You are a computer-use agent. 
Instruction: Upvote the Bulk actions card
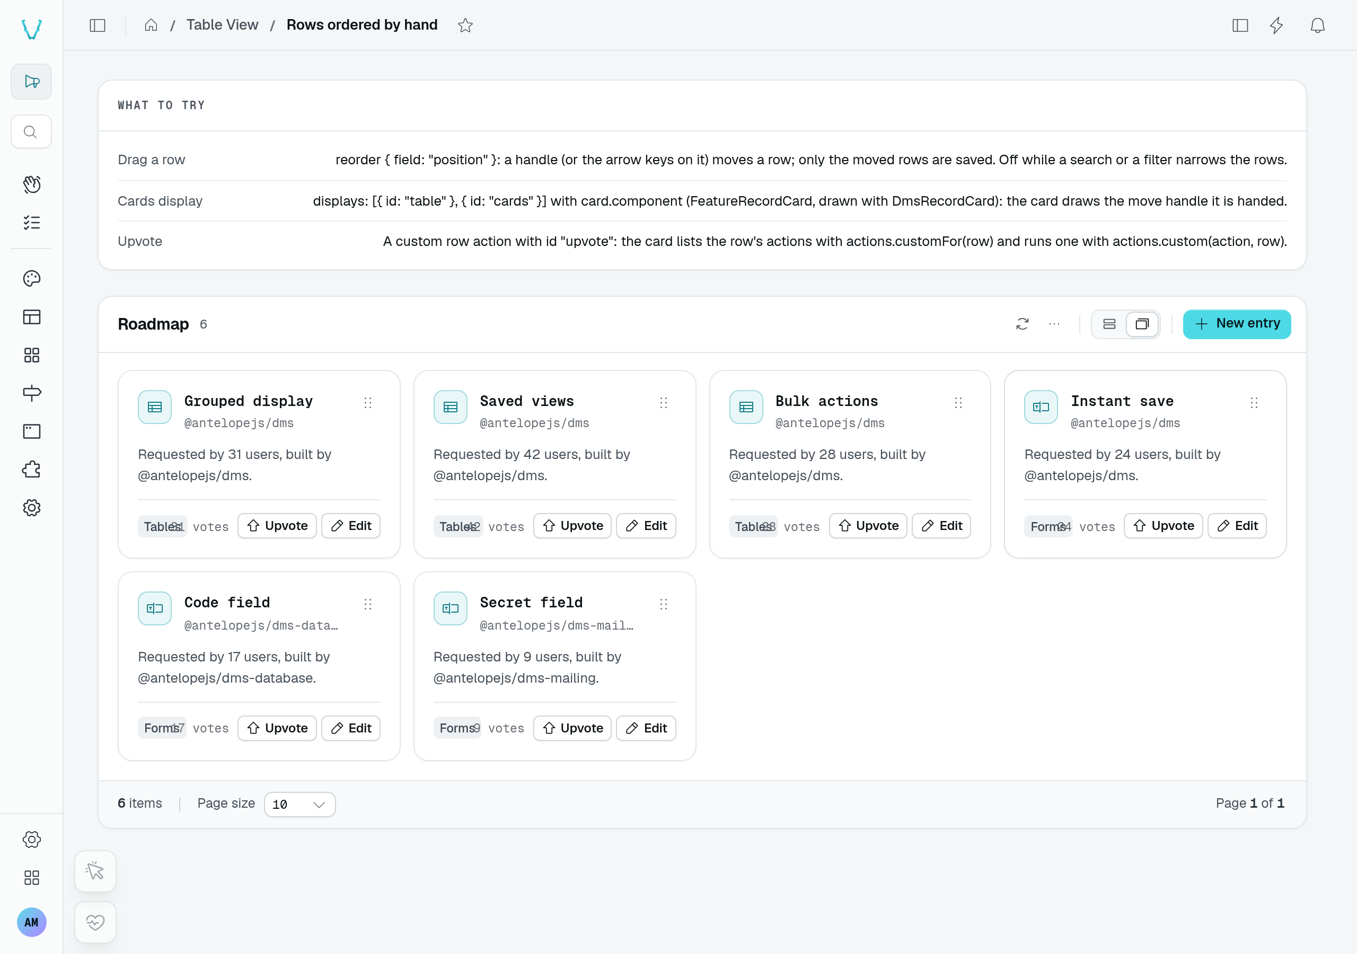868,526
